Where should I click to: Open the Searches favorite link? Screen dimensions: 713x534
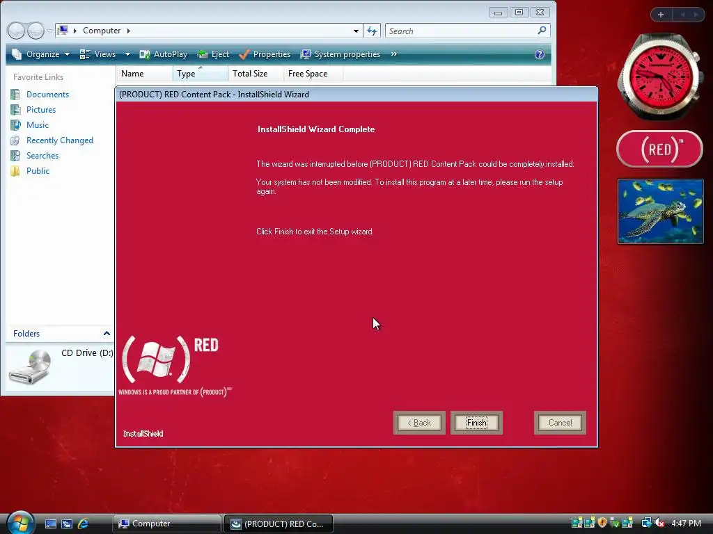point(42,156)
